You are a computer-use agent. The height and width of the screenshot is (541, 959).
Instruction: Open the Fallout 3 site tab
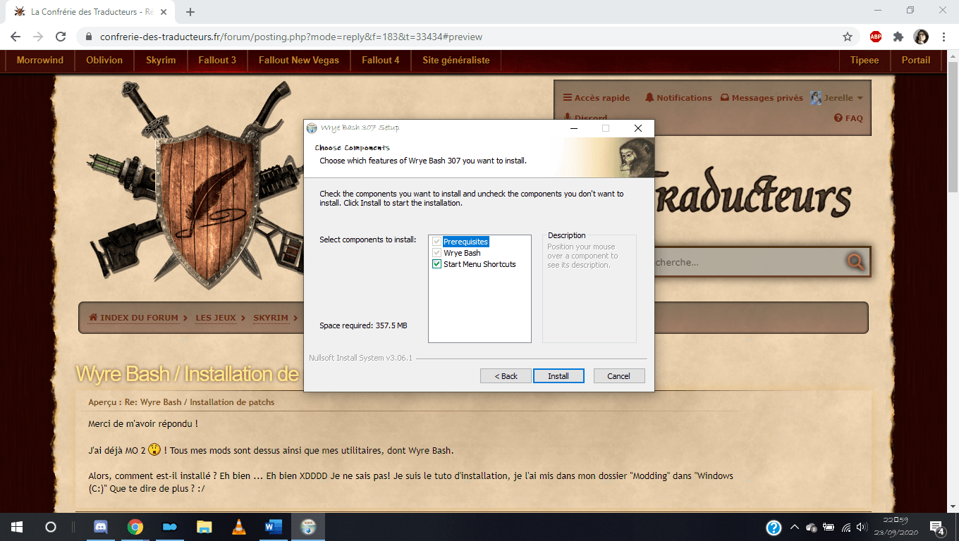(x=217, y=61)
